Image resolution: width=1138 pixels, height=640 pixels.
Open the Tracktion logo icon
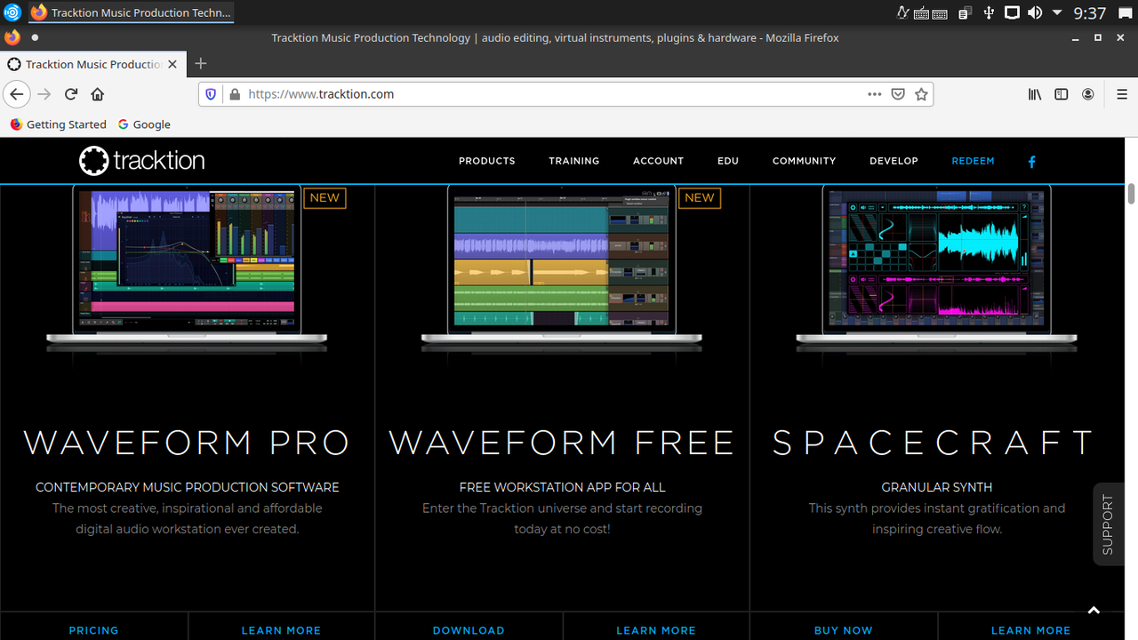click(x=92, y=160)
